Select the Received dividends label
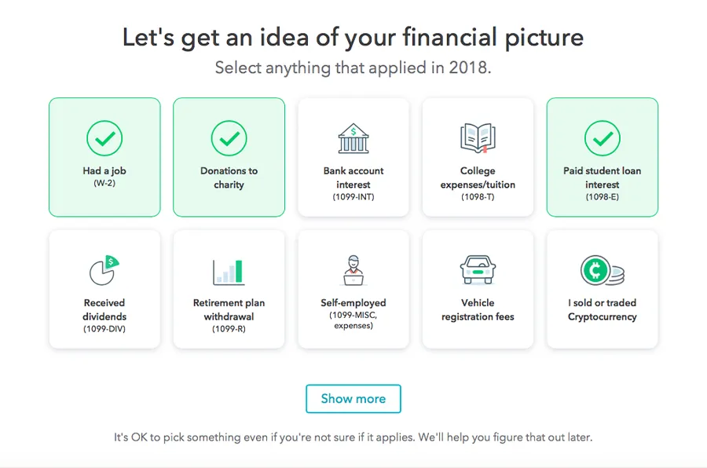Image resolution: width=707 pixels, height=468 pixels. pyautogui.click(x=104, y=309)
